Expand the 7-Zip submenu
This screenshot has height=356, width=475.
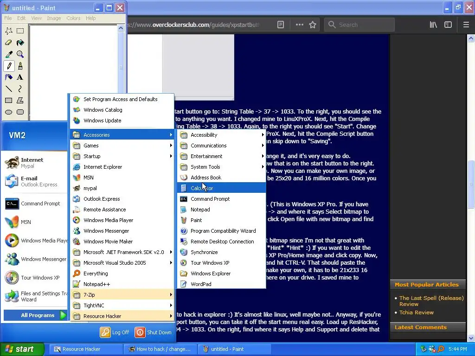click(122, 295)
